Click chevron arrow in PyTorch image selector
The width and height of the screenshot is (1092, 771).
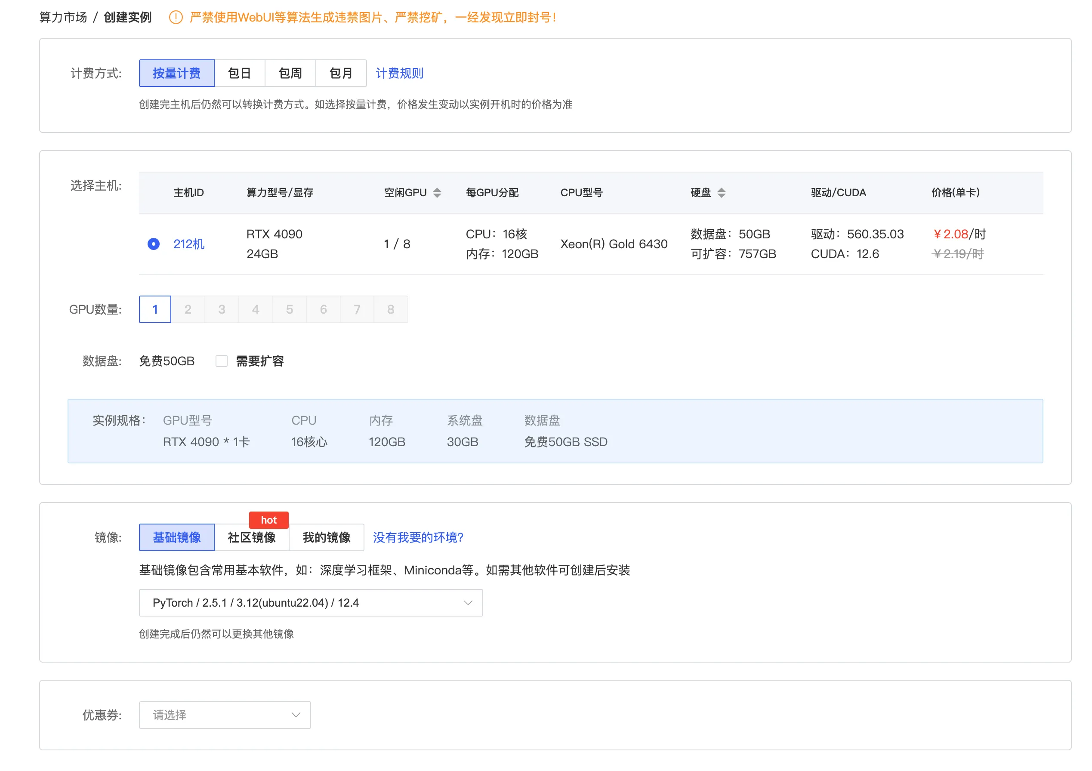[468, 603]
